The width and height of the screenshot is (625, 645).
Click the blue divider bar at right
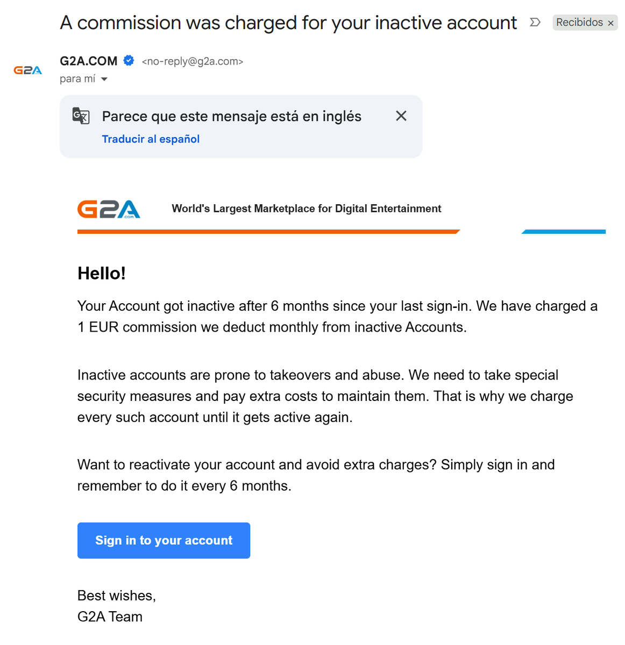pyautogui.click(x=564, y=232)
